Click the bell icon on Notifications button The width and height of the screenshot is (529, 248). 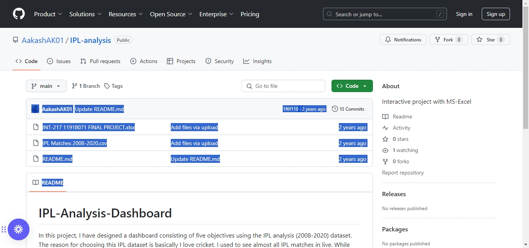(388, 39)
